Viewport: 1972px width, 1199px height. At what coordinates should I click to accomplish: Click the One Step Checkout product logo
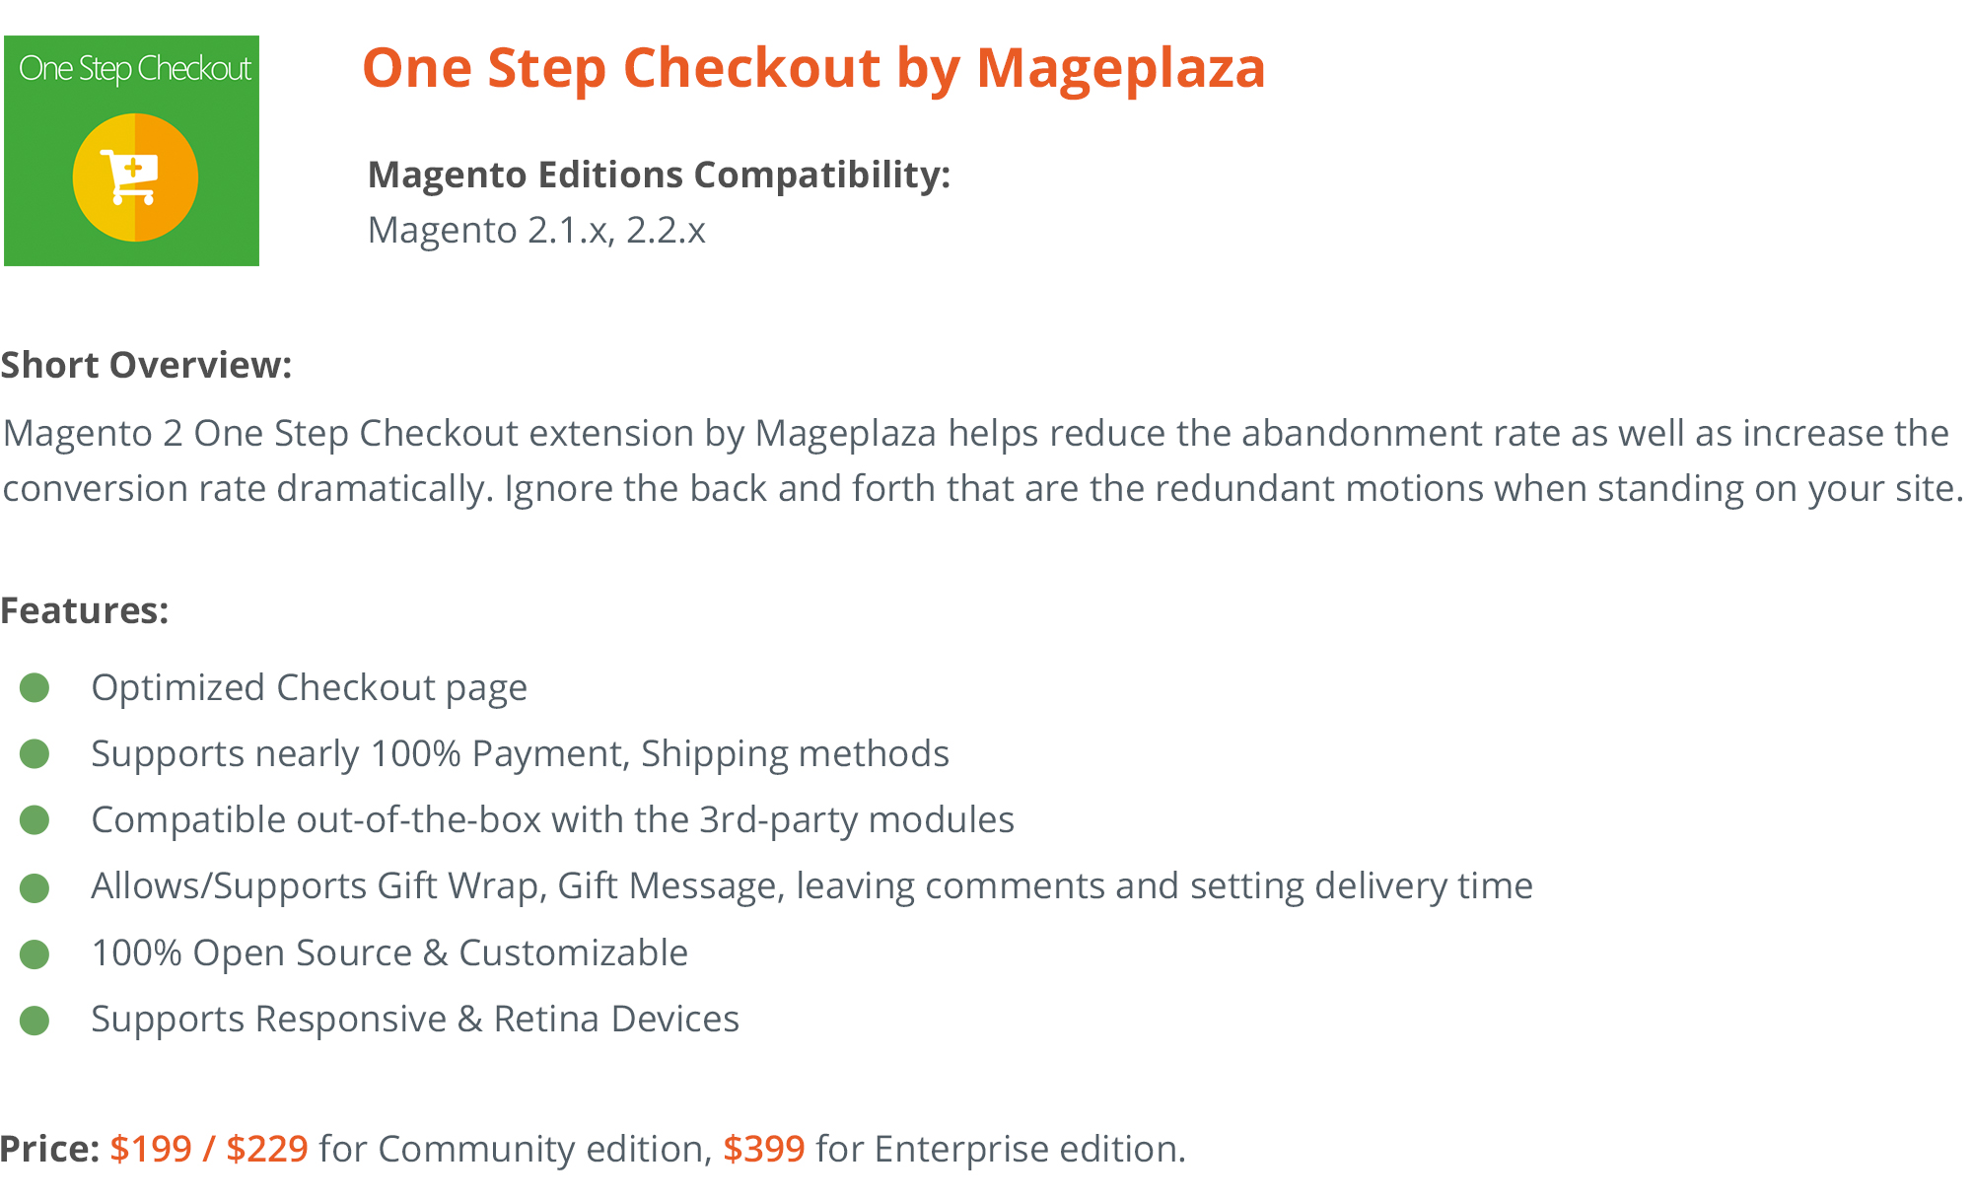click(131, 151)
